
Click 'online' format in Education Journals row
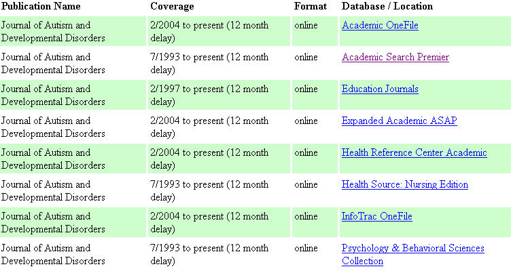(306, 89)
